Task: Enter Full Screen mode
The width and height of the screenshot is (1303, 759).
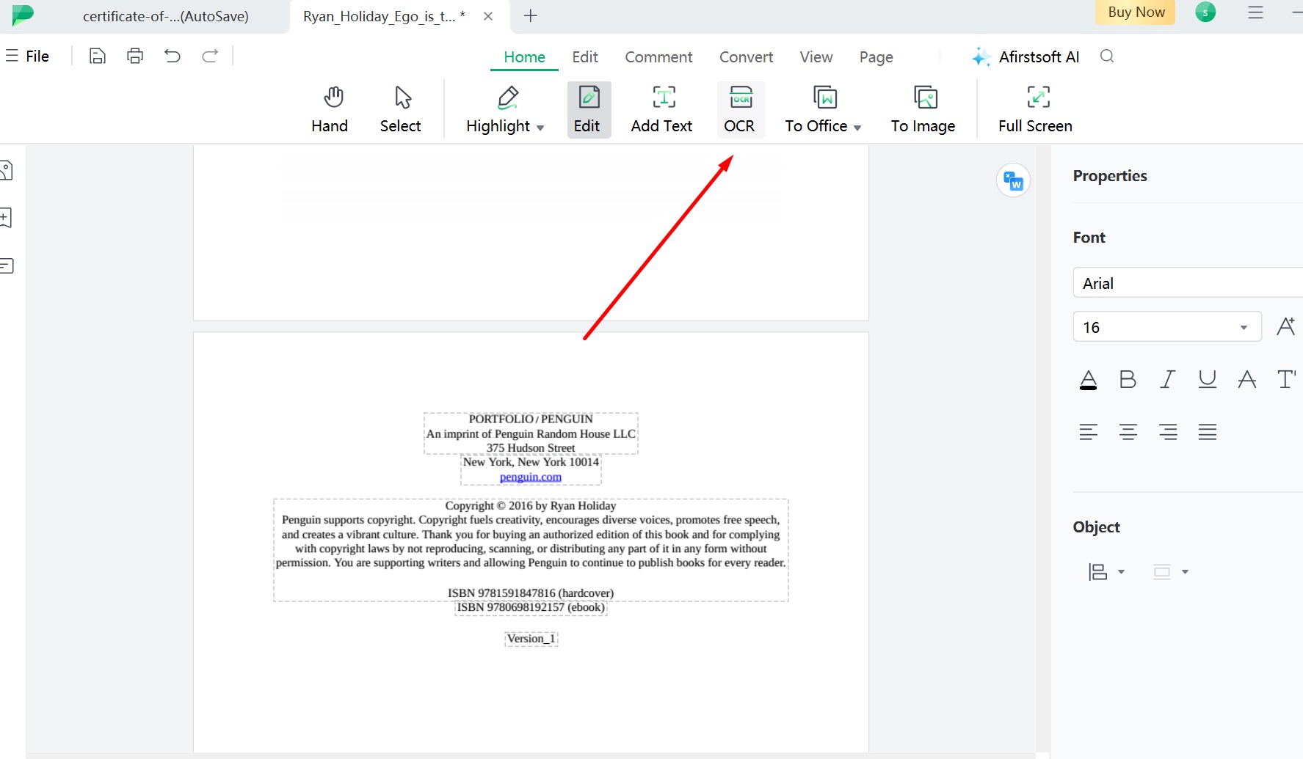Action: 1036,110
